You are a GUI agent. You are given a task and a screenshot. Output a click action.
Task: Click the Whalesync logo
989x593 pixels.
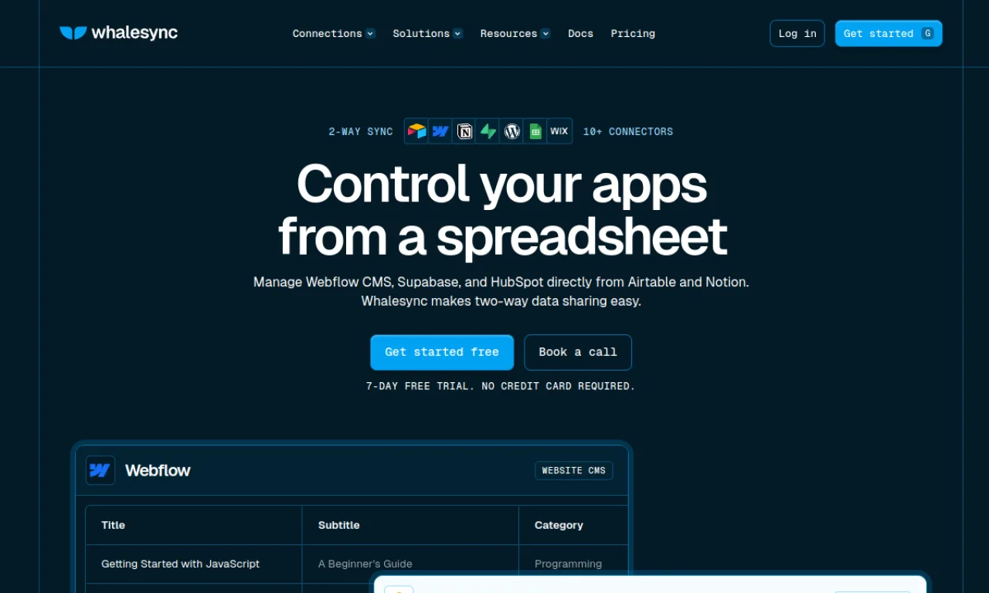[118, 33]
